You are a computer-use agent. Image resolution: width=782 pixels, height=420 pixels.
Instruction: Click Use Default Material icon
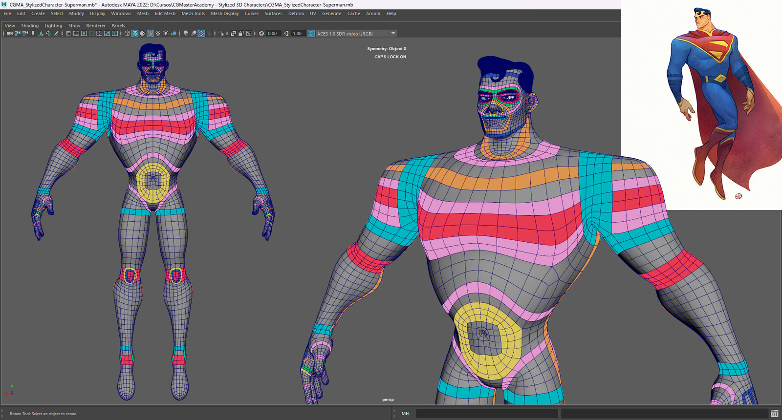click(142, 33)
